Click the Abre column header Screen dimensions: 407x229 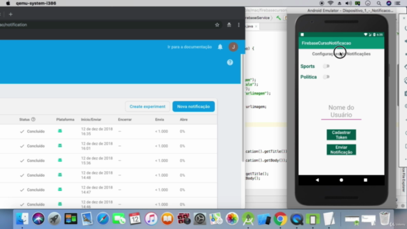click(x=184, y=120)
